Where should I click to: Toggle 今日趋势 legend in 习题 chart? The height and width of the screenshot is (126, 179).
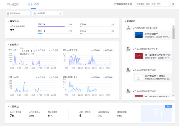click(x=41, y=77)
